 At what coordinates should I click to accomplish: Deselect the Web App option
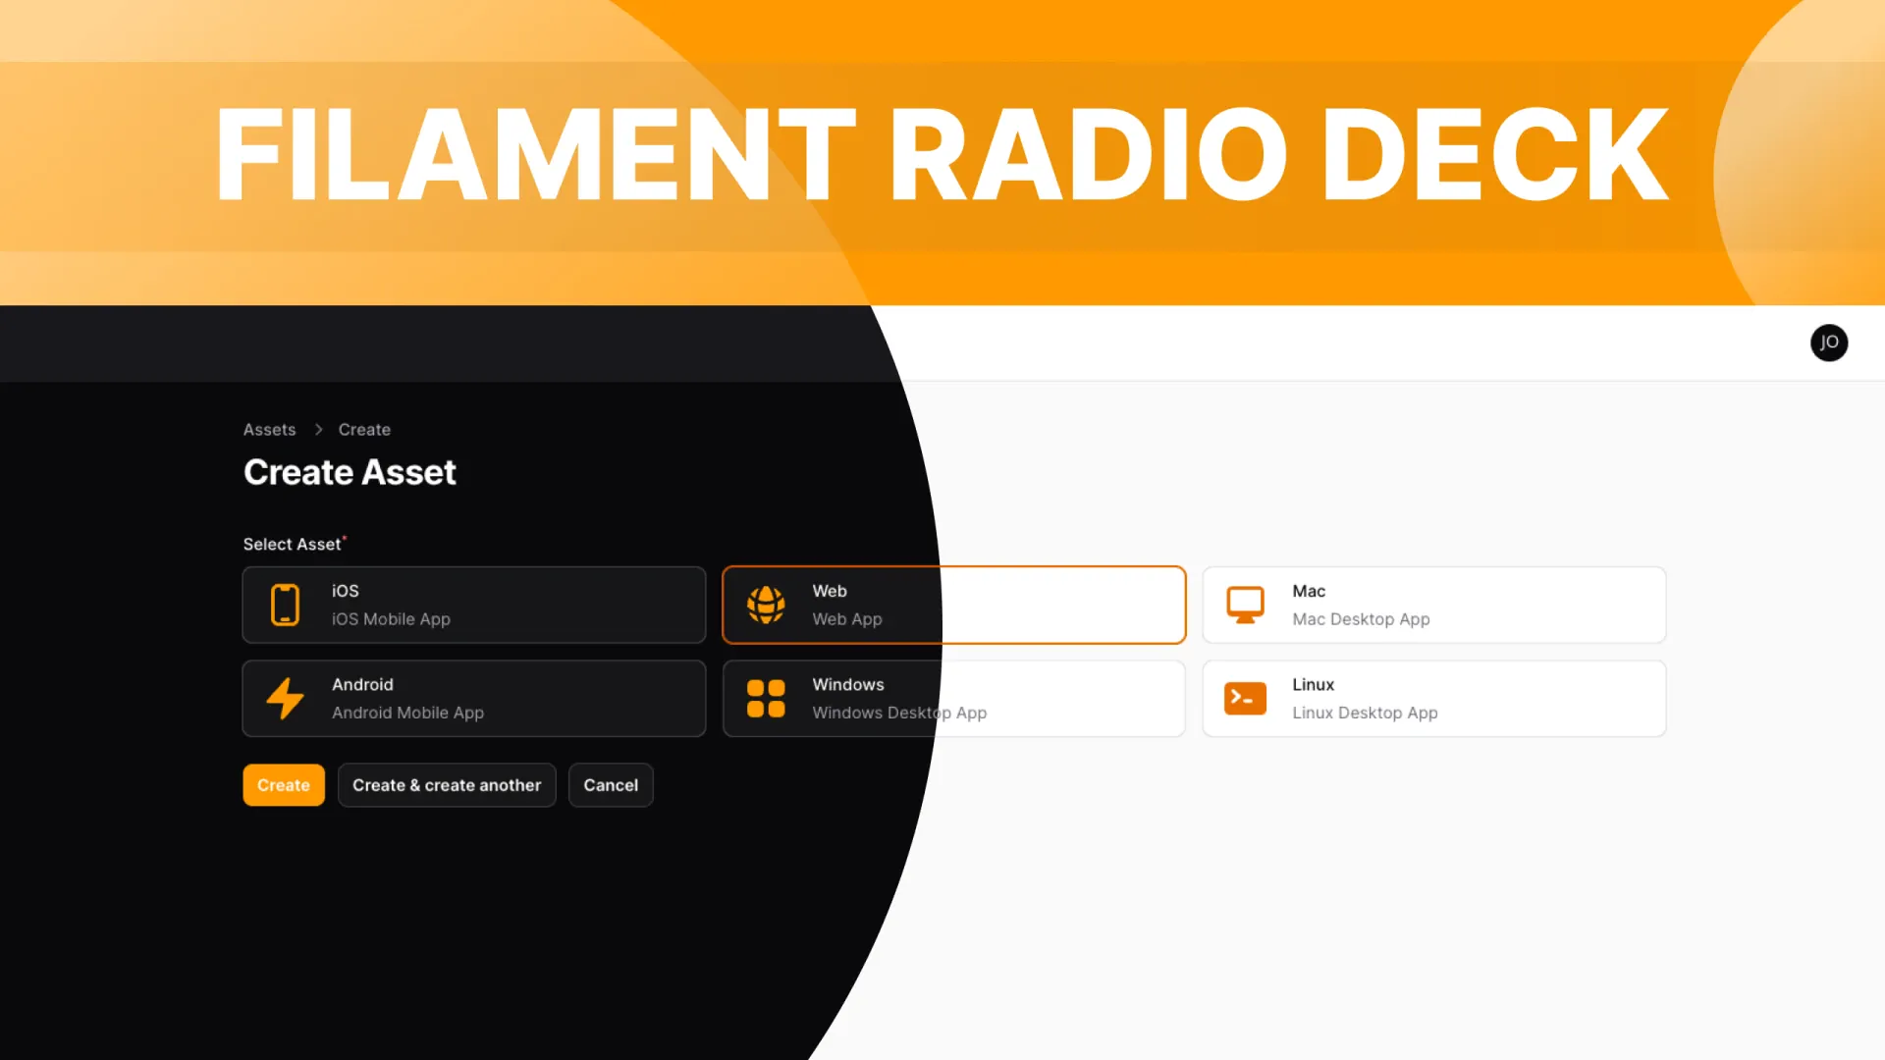coord(953,605)
